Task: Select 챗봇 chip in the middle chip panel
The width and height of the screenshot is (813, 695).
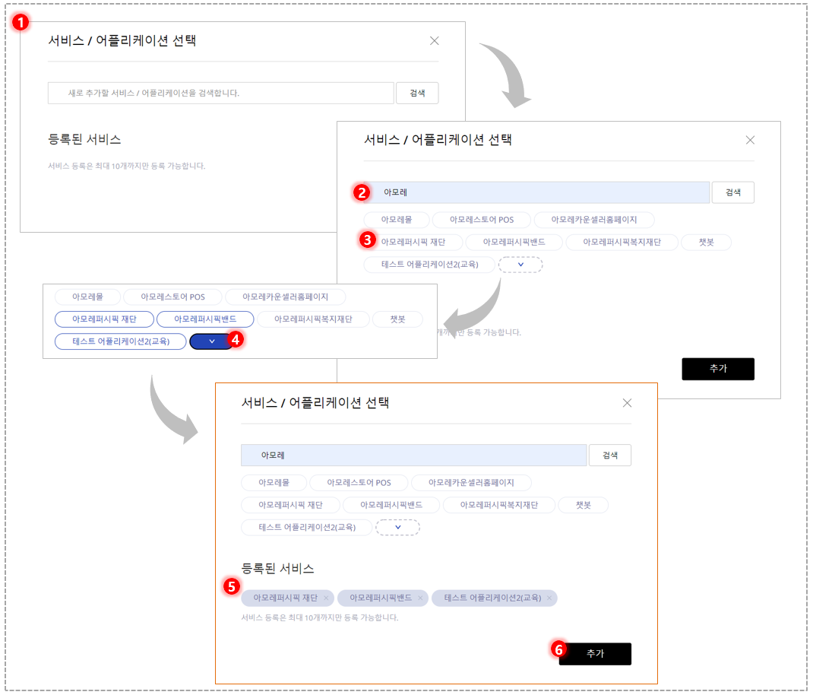Action: 397,319
